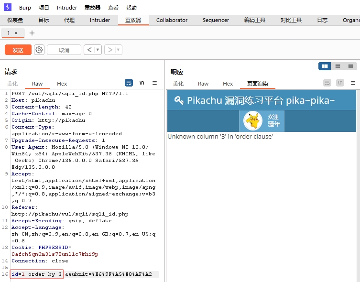Switch to Intruder tool tab
The width and height of the screenshot is (360, 282).
click(100, 20)
